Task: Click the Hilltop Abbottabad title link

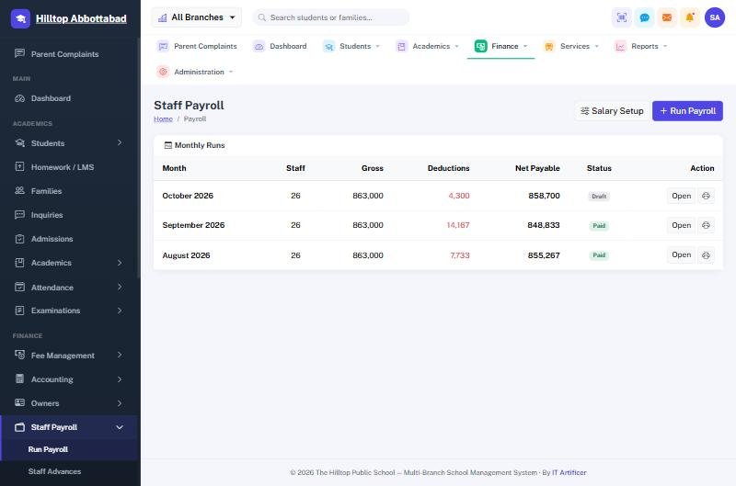Action: (81, 18)
